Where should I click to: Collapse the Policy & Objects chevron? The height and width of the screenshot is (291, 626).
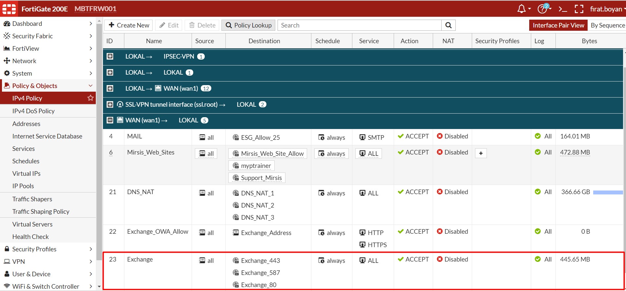point(91,86)
